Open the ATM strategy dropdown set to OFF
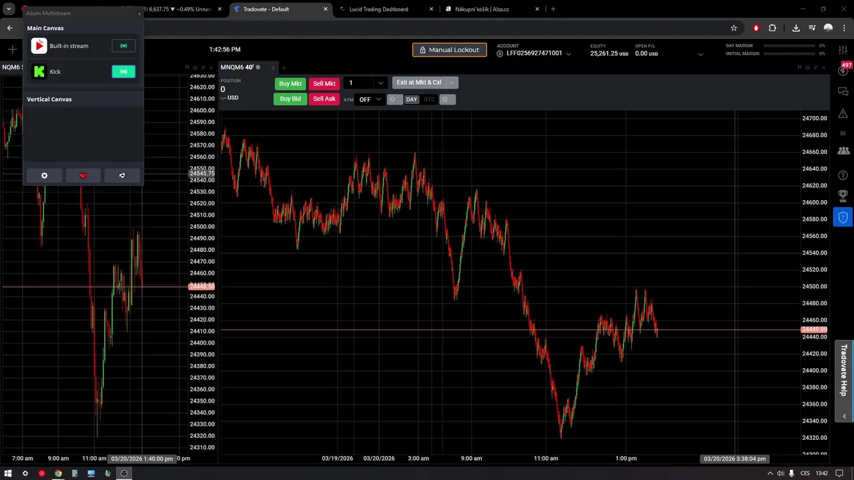Screen dimensions: 854x480 370,99
